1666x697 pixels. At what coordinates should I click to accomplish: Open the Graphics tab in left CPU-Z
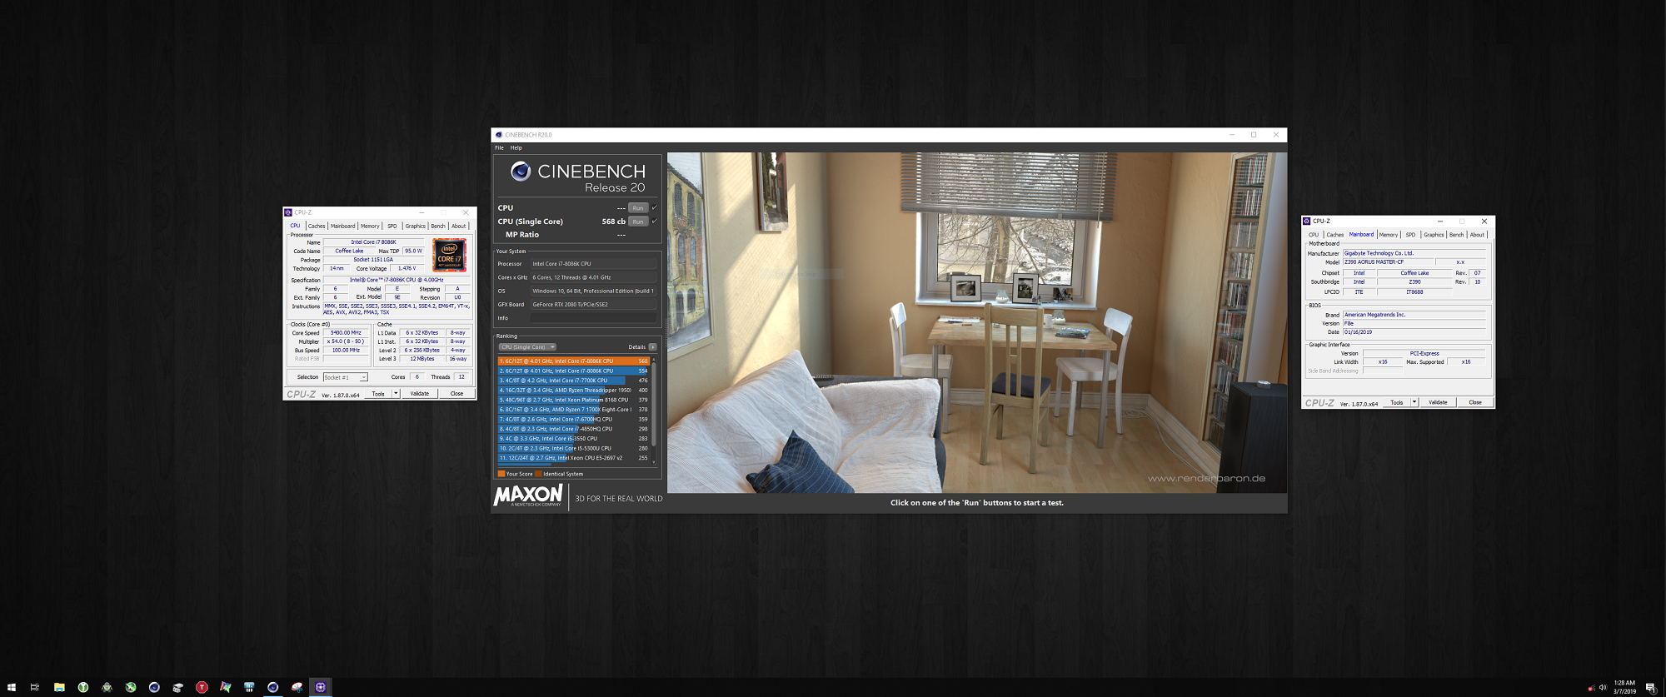point(416,226)
